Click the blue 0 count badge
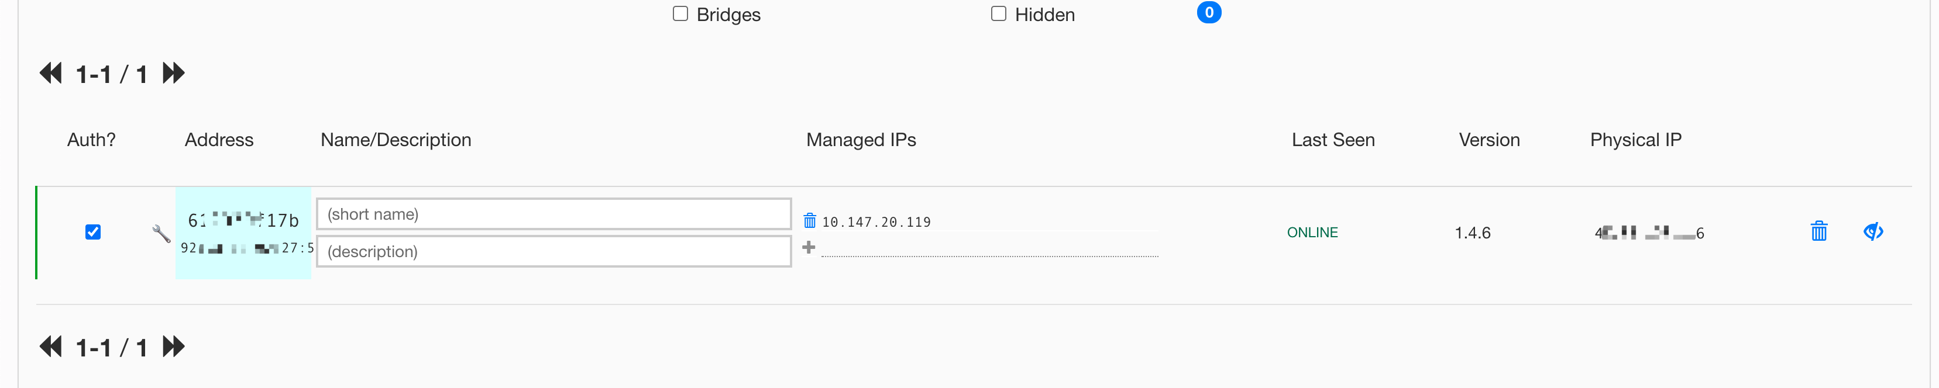 (x=1208, y=13)
